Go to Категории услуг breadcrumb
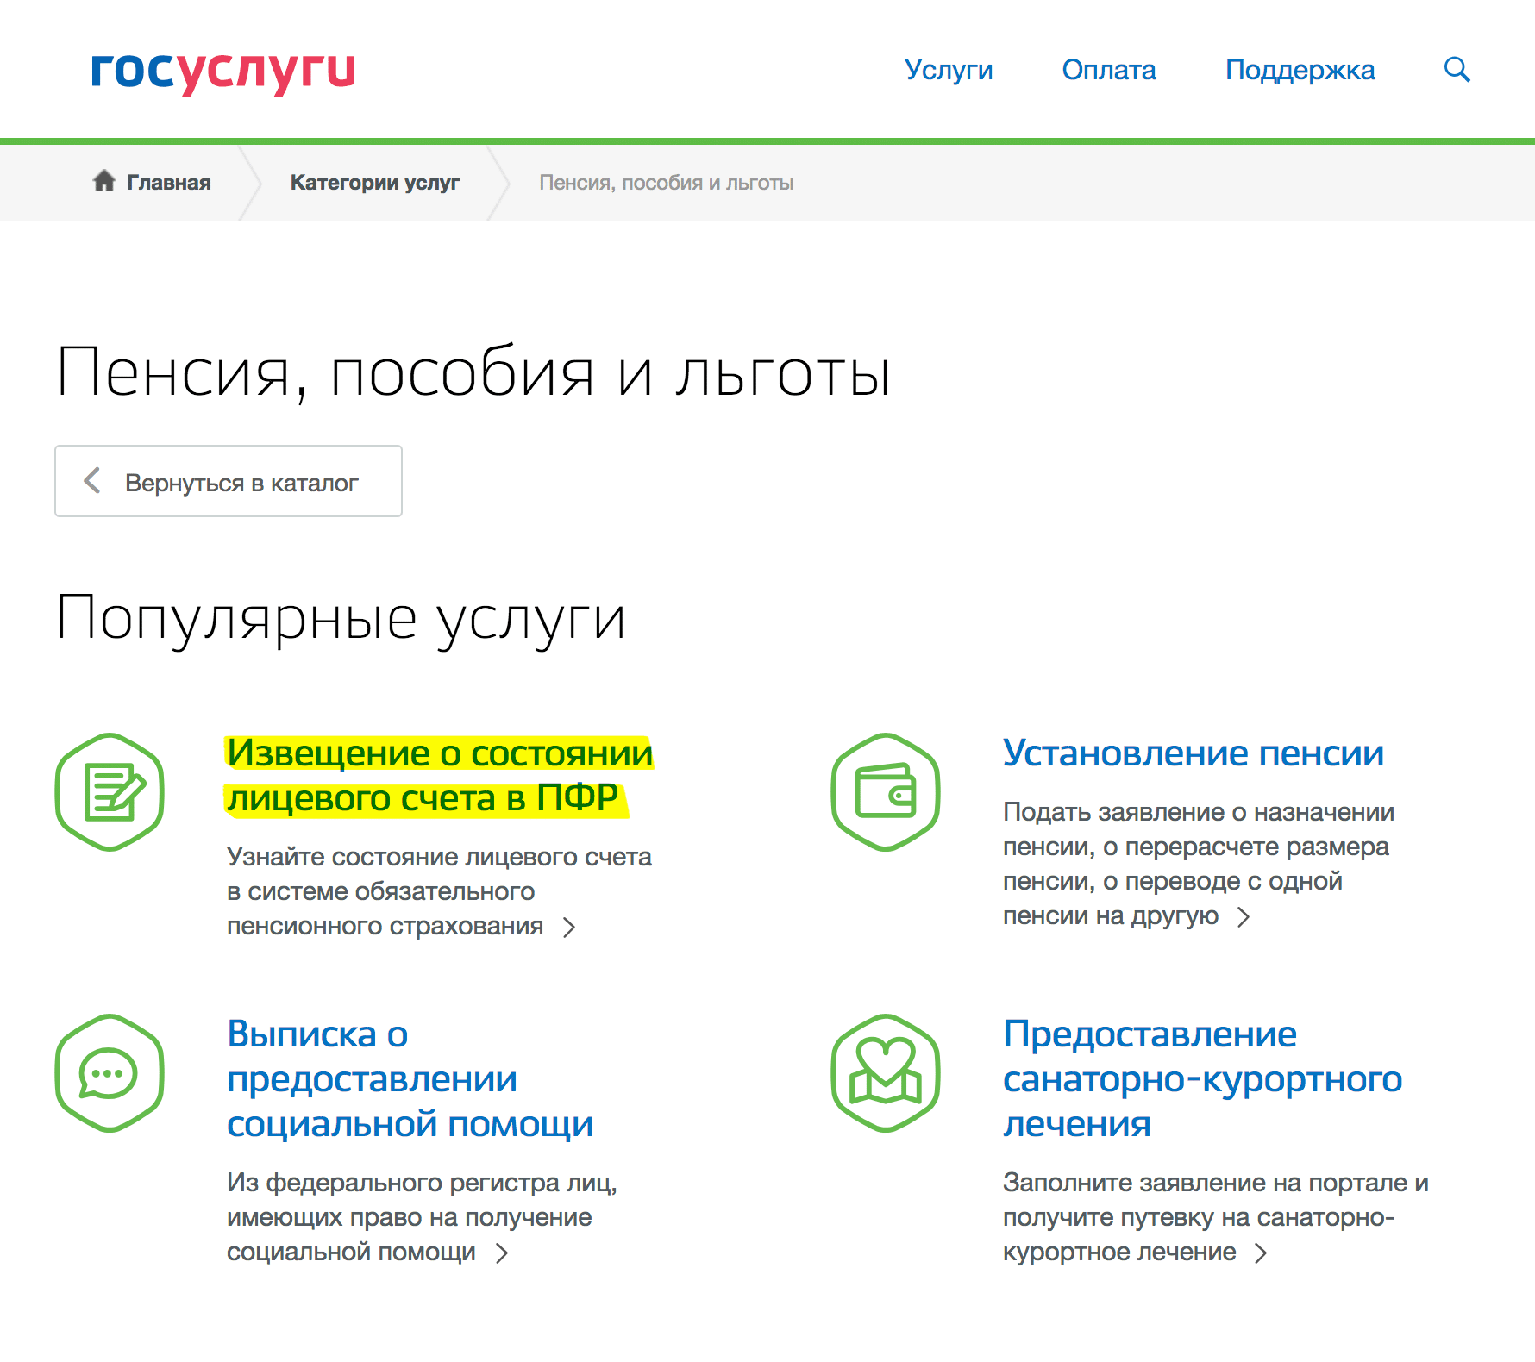 tap(375, 182)
